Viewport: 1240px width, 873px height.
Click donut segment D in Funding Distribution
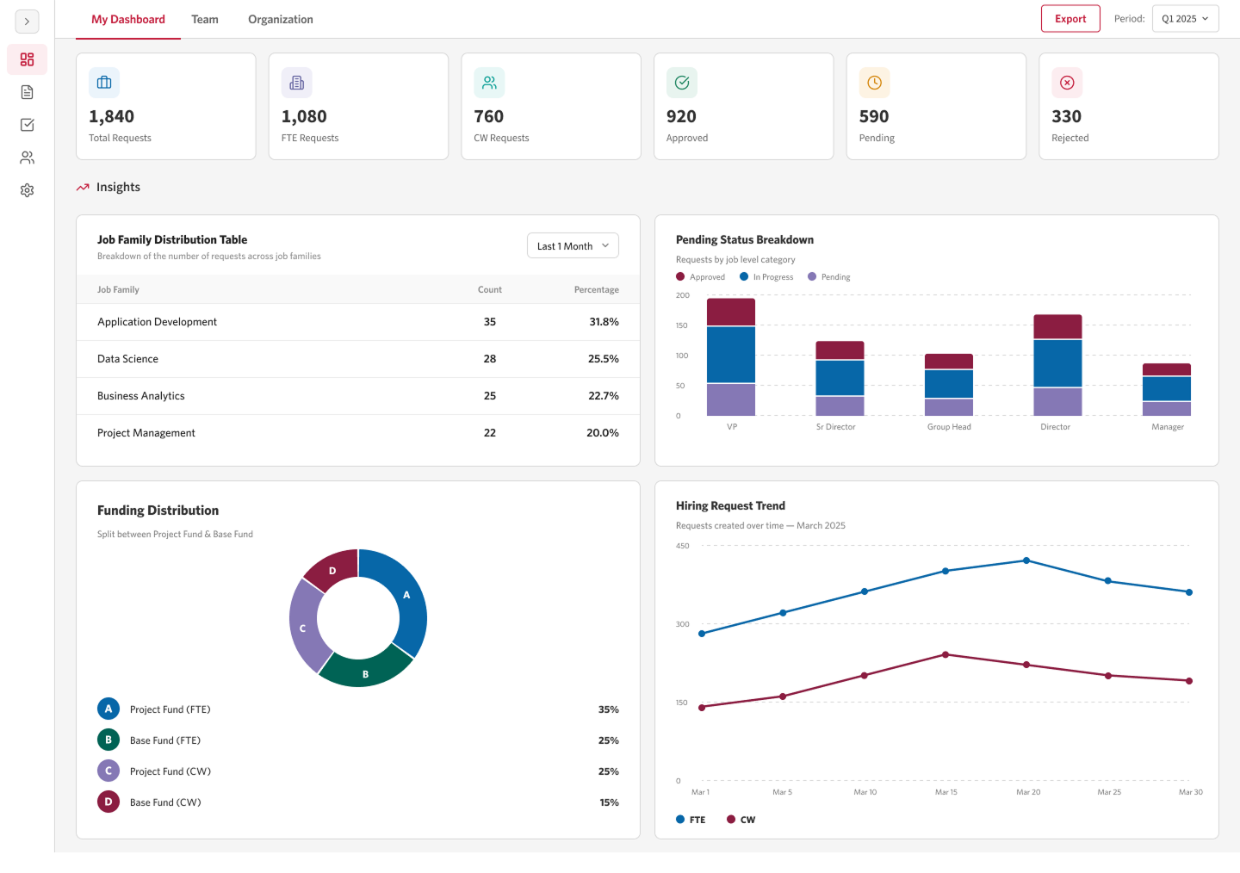pos(333,570)
